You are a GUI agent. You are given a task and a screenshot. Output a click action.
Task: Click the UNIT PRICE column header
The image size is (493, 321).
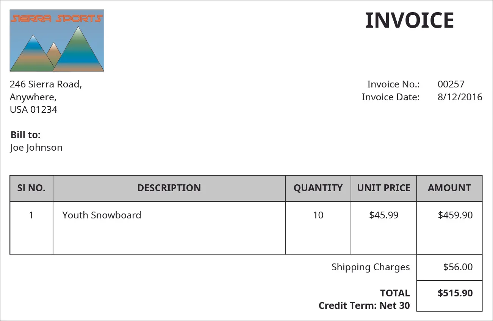pos(384,188)
